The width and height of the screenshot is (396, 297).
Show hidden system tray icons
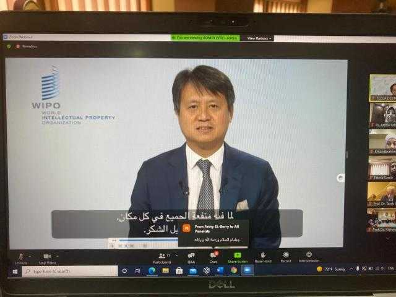pyautogui.click(x=351, y=269)
